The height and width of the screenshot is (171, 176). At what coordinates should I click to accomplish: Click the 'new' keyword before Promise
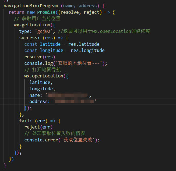(x=31, y=12)
